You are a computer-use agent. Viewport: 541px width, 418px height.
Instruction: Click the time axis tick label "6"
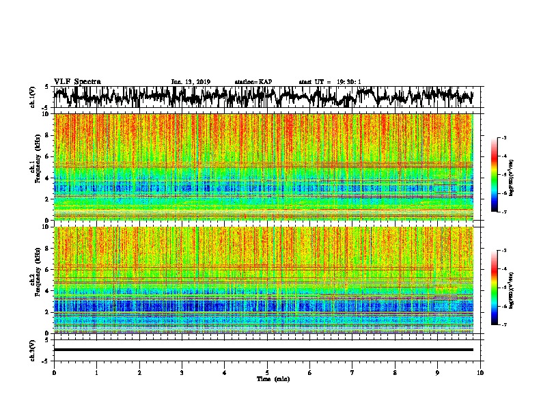[310, 373]
